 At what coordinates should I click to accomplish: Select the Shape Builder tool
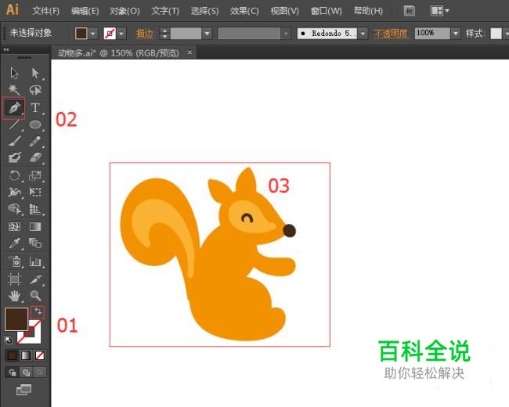tap(14, 209)
